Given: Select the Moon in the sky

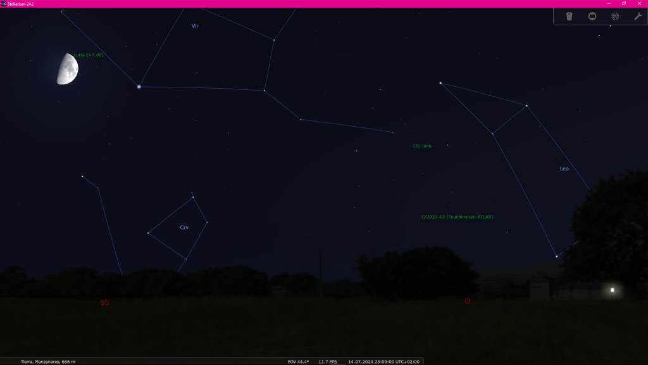Looking at the screenshot, I should (67, 69).
